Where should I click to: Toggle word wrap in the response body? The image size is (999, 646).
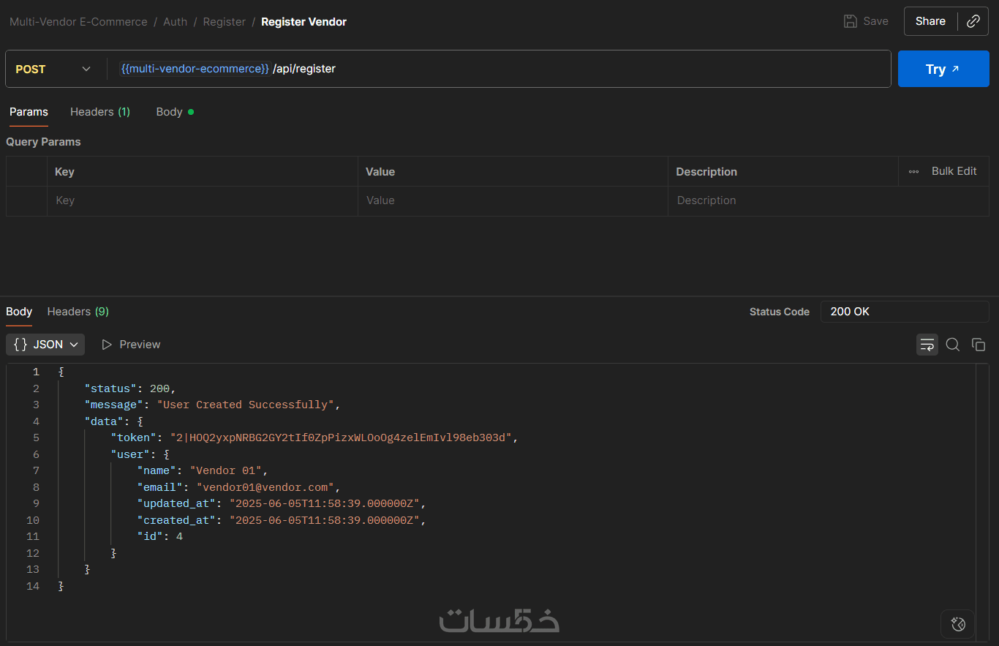pyautogui.click(x=927, y=345)
